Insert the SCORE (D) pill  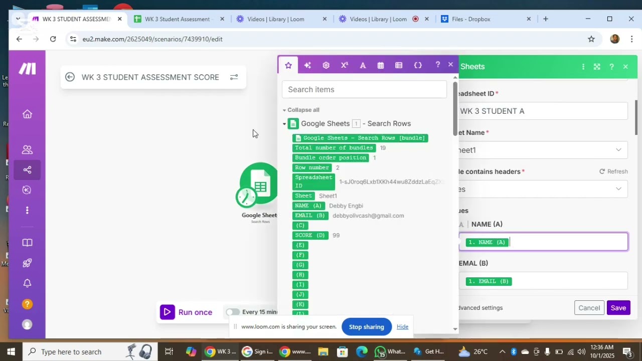[x=310, y=235]
